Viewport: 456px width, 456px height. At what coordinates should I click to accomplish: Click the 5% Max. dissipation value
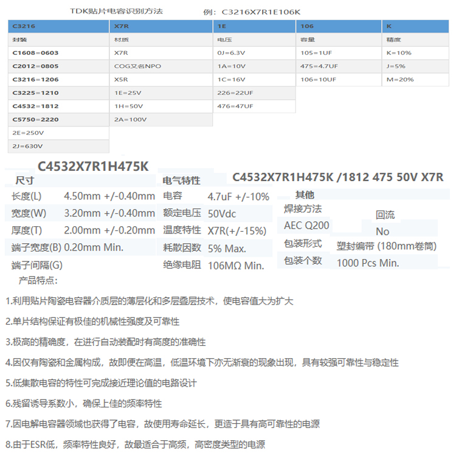[x=227, y=249]
